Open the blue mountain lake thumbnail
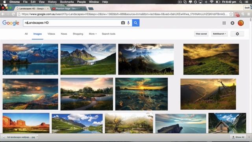 pyautogui.click(x=30, y=59)
